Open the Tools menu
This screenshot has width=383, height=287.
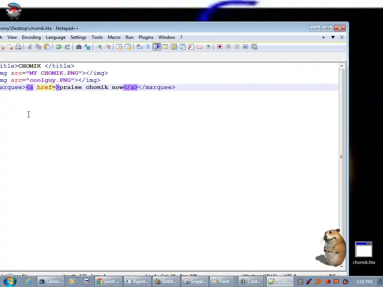[97, 37]
